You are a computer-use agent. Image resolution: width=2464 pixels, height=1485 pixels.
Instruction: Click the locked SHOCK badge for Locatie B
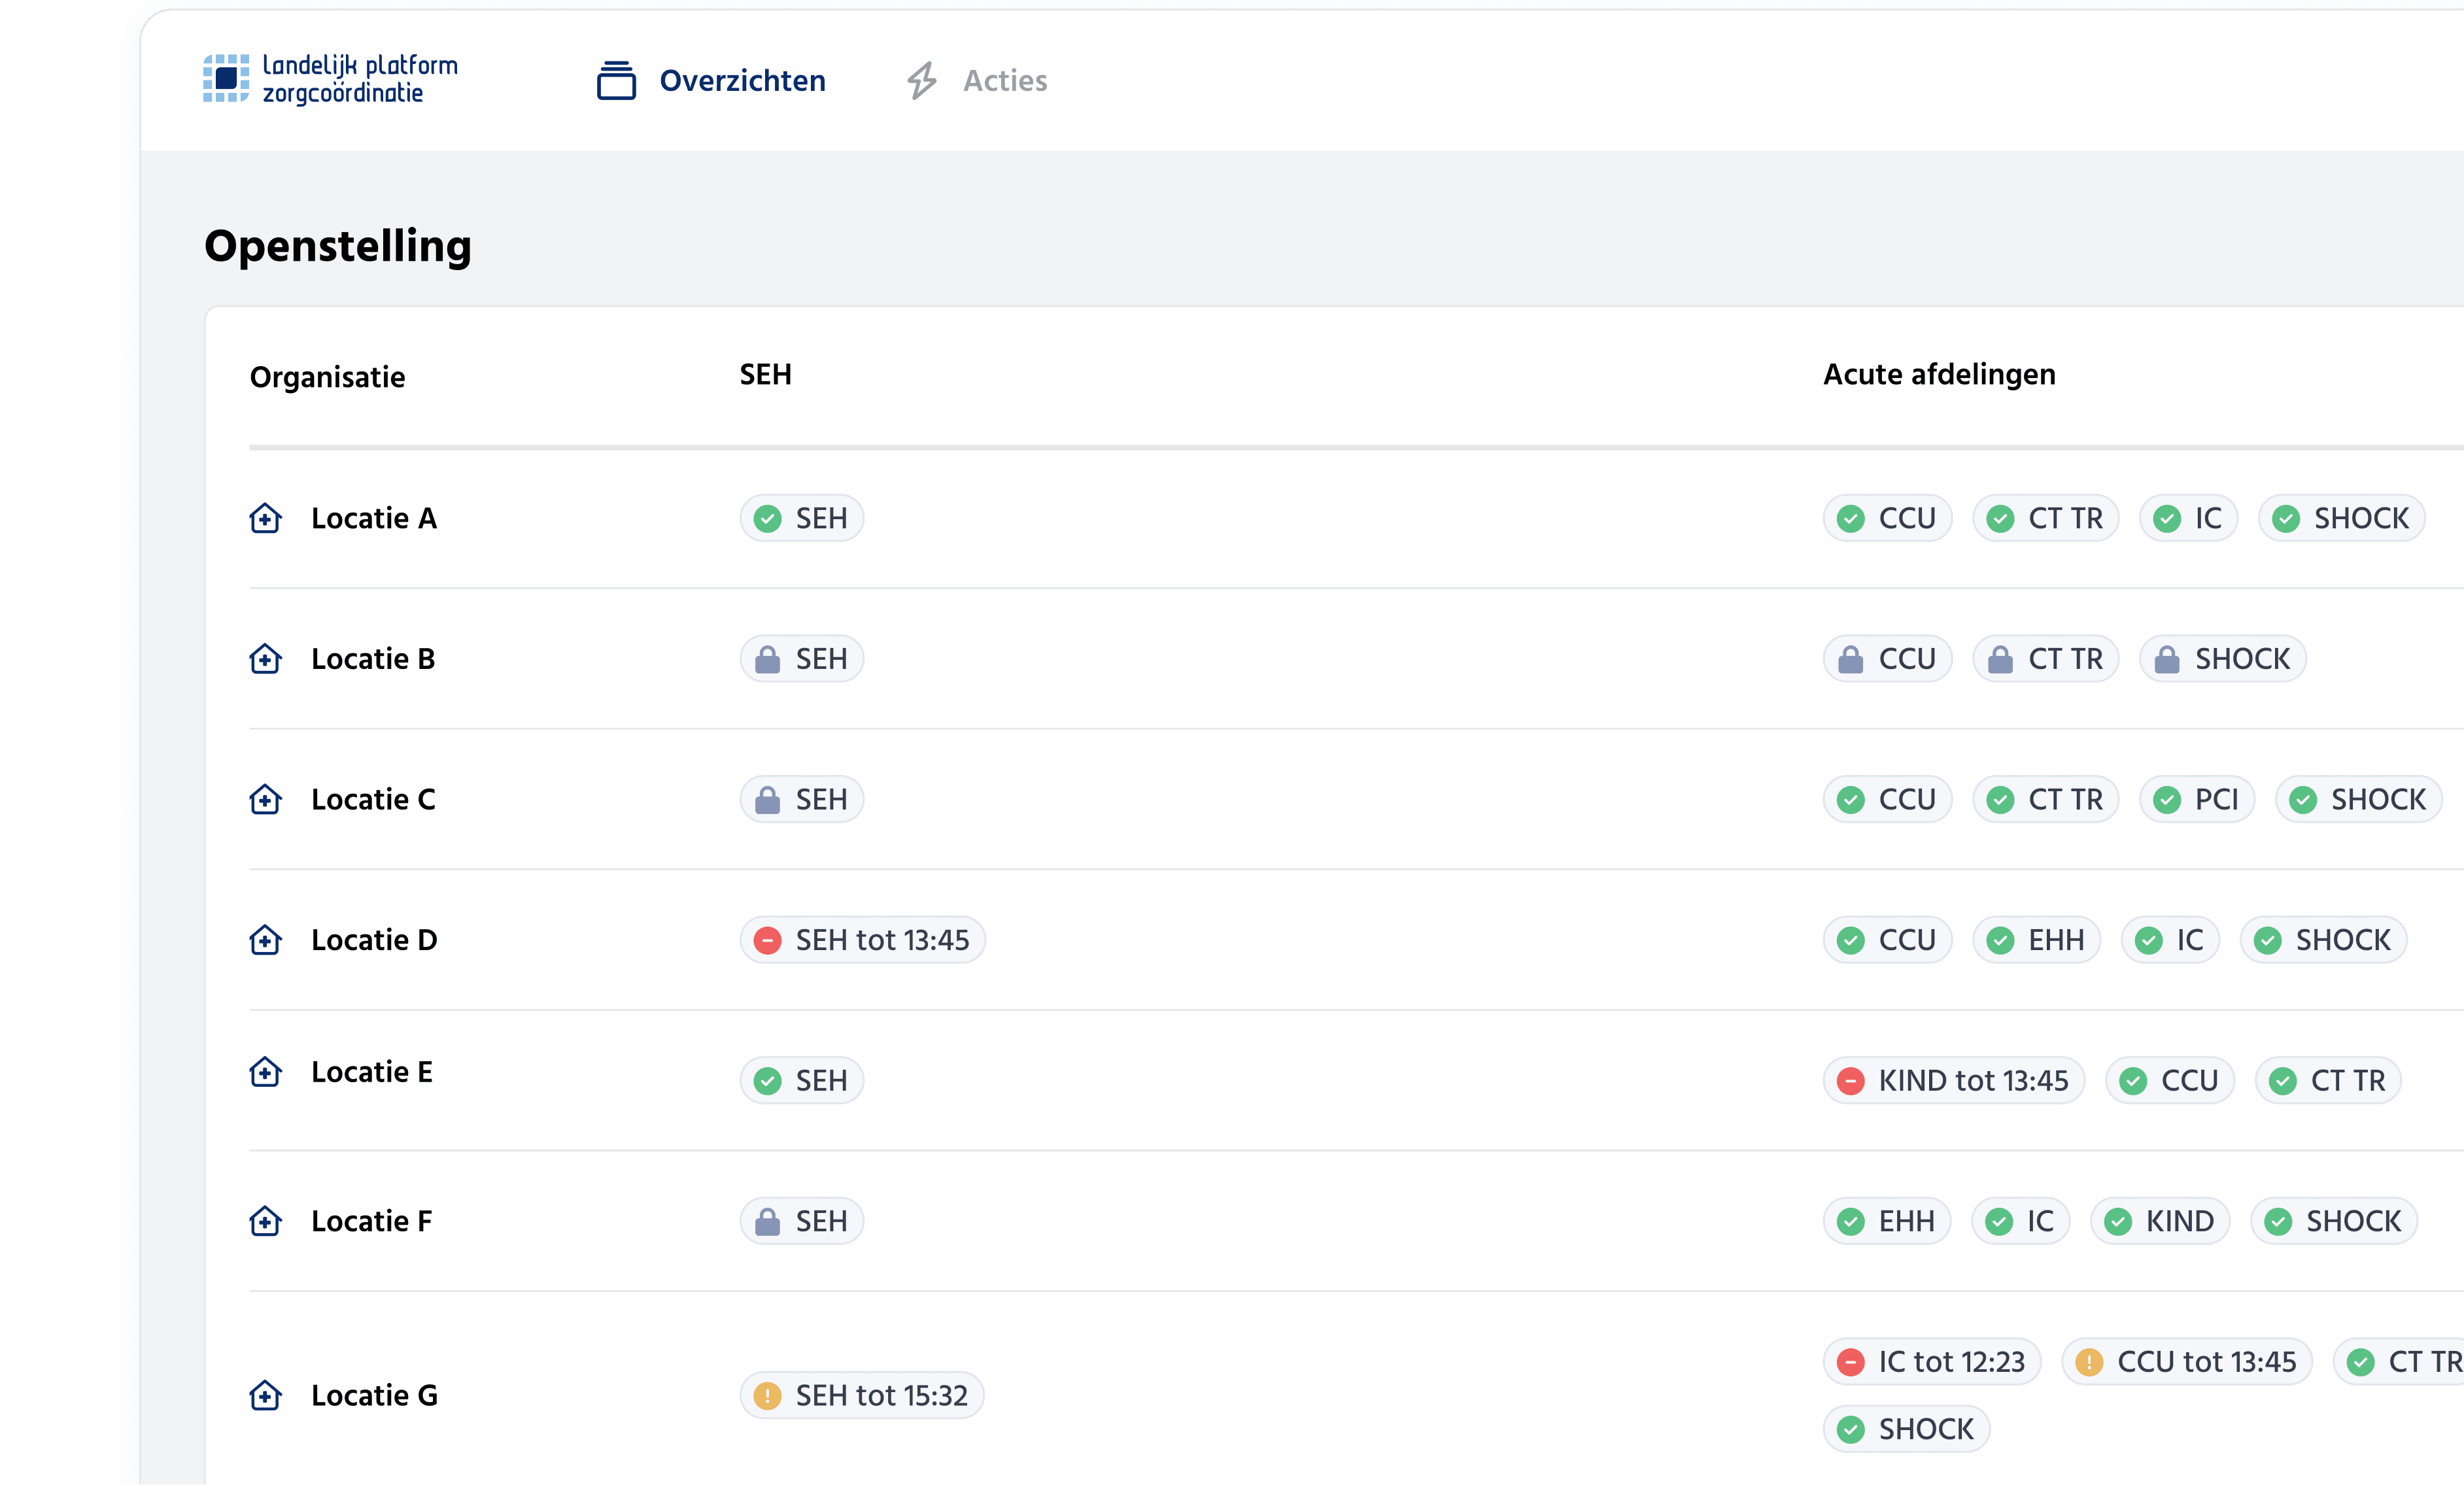tap(2222, 659)
